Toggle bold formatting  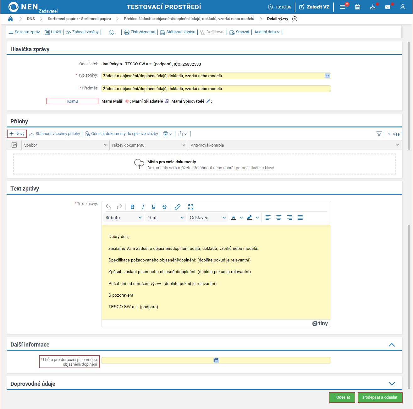tap(132, 207)
